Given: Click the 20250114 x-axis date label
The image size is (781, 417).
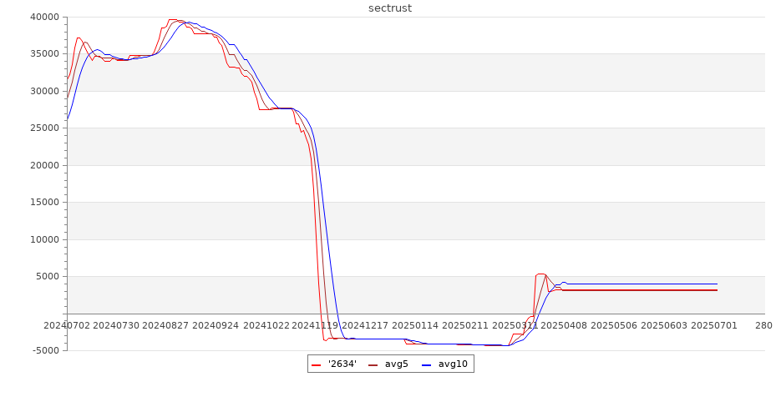Looking at the screenshot, I should (x=415, y=325).
